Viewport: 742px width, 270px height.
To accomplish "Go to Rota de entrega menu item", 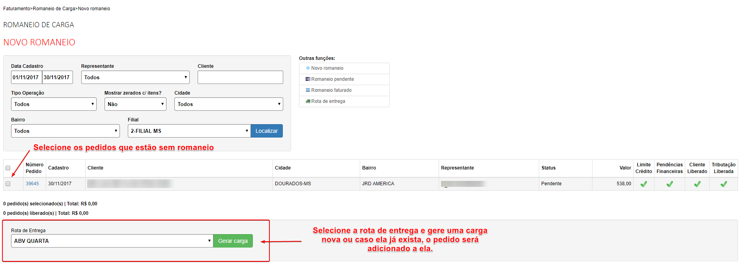I will click(328, 101).
